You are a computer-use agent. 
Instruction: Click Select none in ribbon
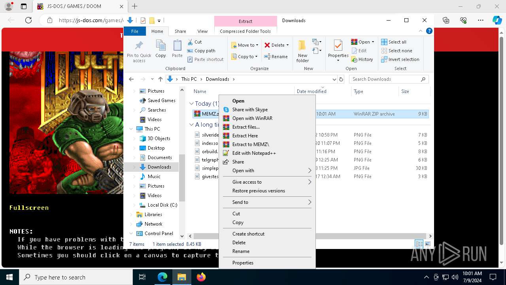pyautogui.click(x=396, y=51)
